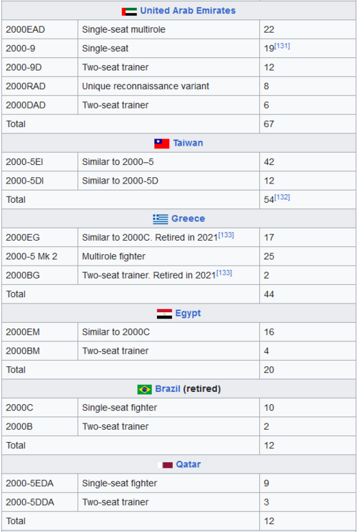Open the Egypt country link
The width and height of the screenshot is (357, 532).
coord(188,313)
